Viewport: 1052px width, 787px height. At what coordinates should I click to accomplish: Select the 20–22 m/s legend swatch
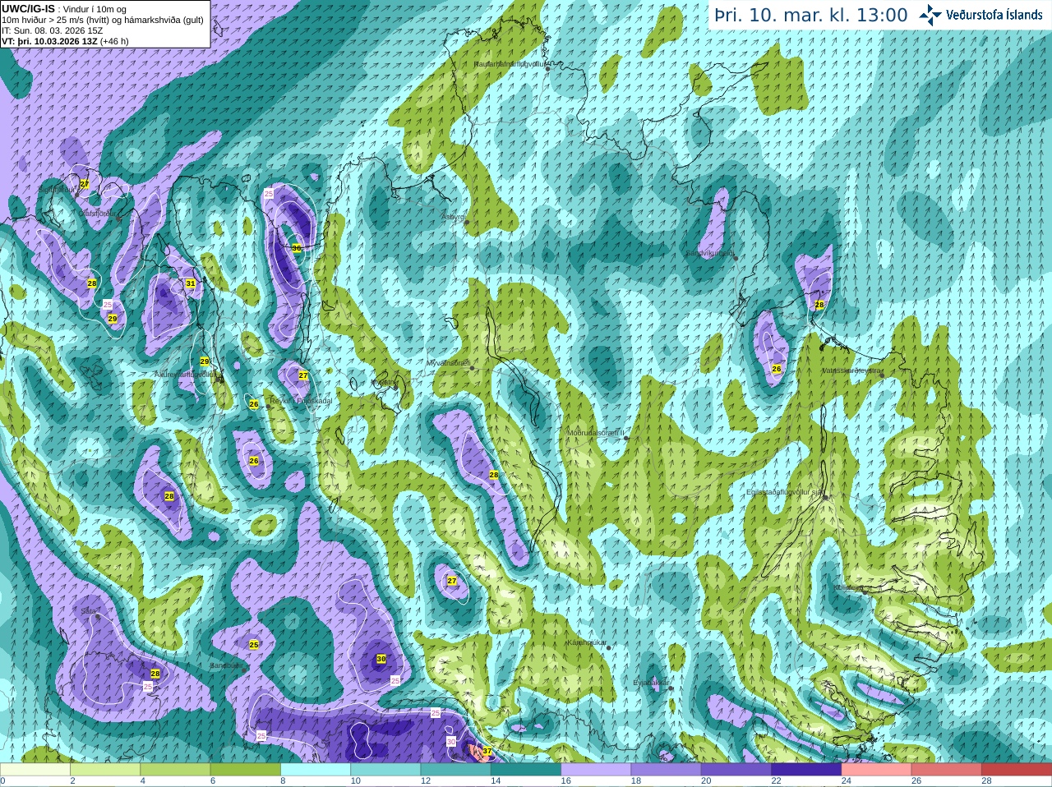736,770
